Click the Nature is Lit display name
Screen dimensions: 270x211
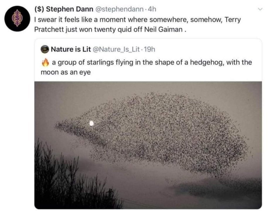coord(71,49)
